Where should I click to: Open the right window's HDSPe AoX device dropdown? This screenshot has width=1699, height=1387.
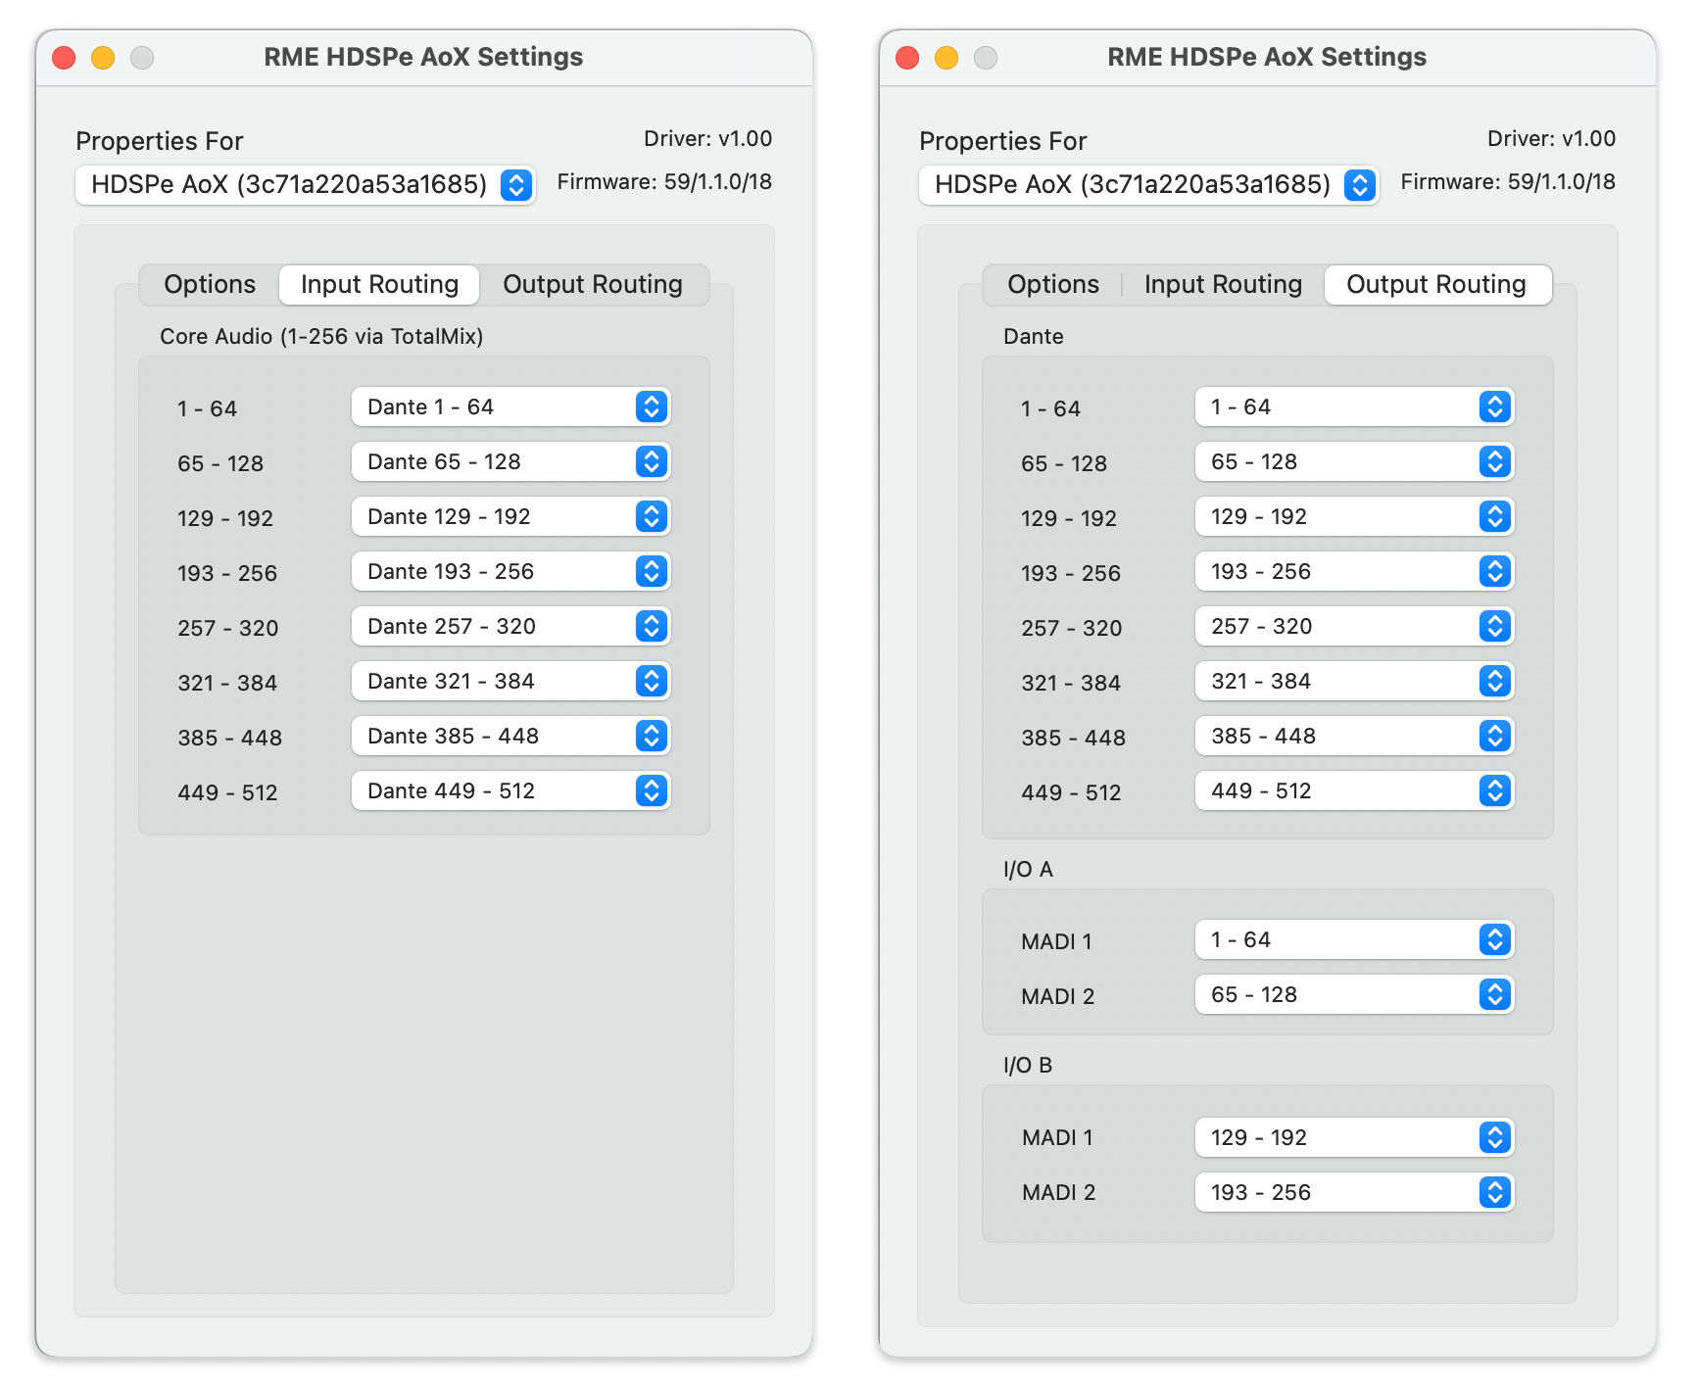coord(1148,185)
